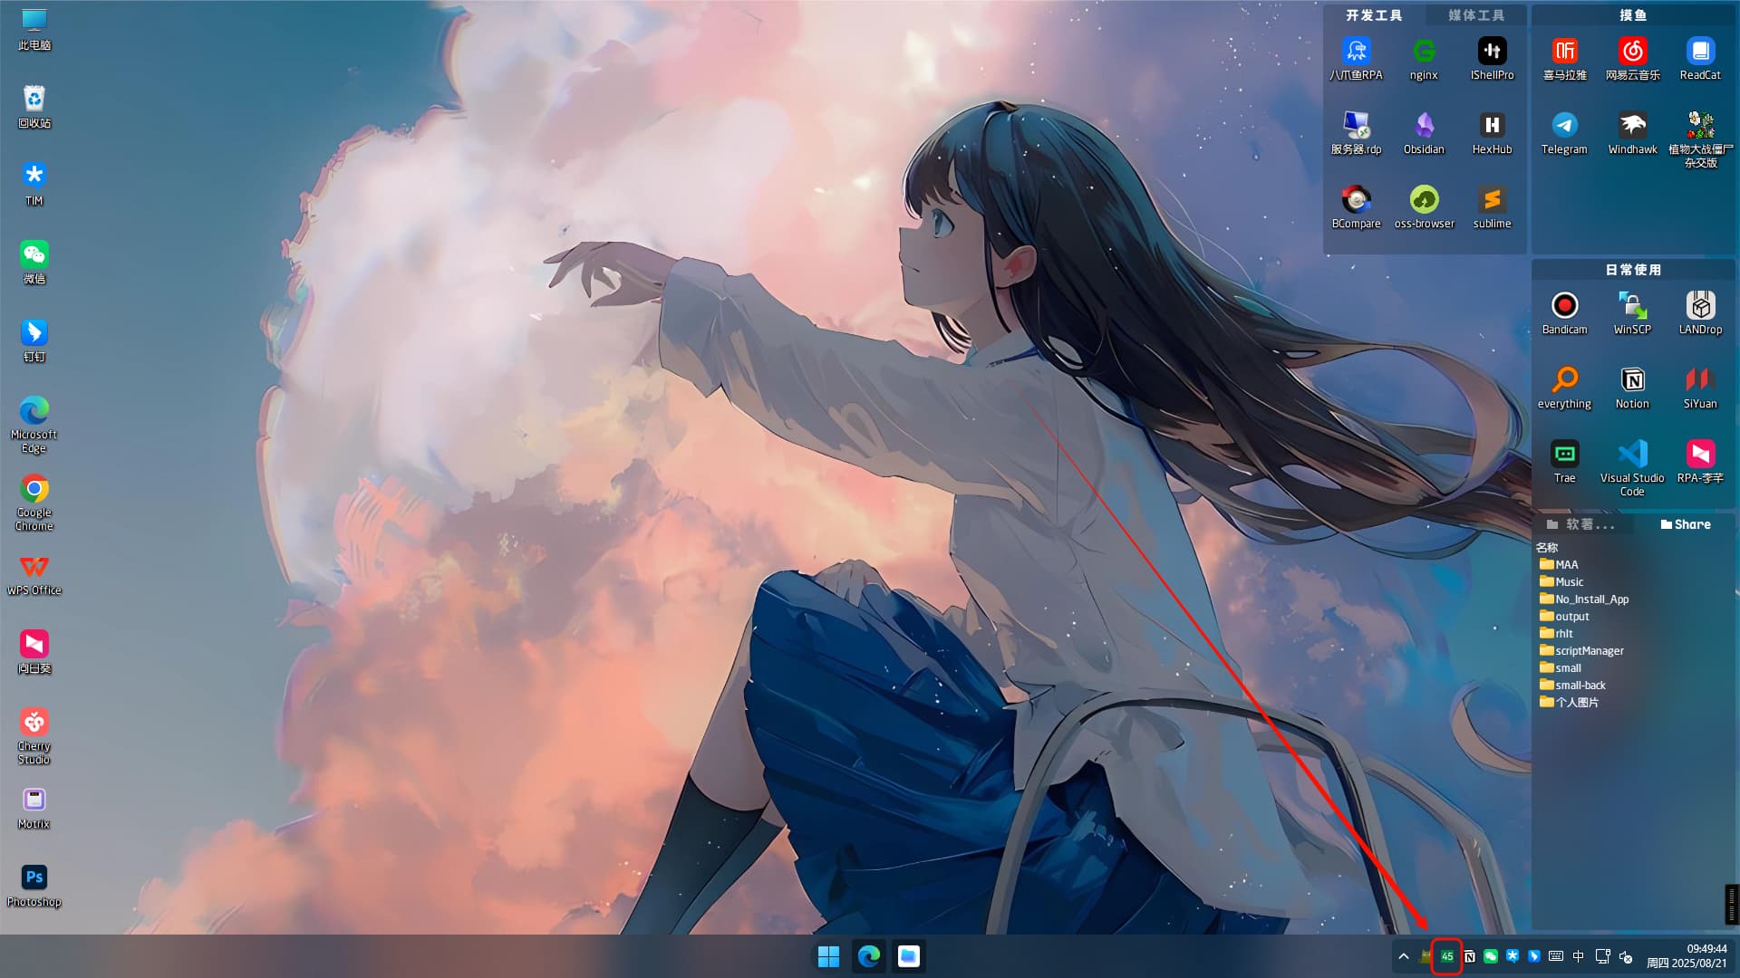Viewport: 1740px width, 978px height.
Task: Open the Cherry Studio desktop shortcut
Action: click(x=34, y=735)
